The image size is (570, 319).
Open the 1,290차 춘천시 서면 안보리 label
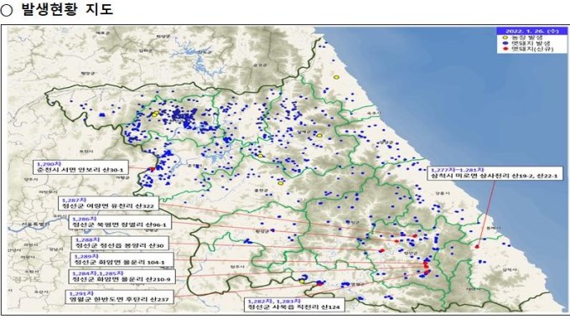(80, 167)
